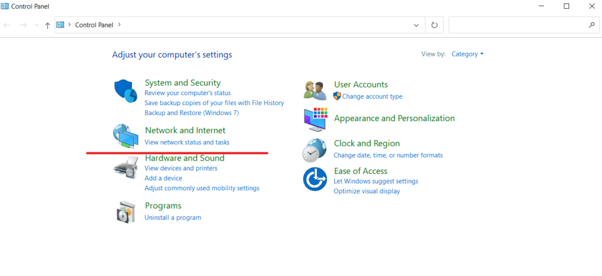Open User Accounts heading
The image size is (602, 276).
(360, 85)
